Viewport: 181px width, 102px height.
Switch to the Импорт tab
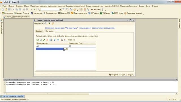pos(39,31)
